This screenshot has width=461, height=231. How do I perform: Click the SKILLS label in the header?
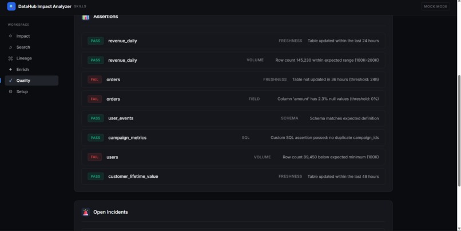tap(80, 6)
